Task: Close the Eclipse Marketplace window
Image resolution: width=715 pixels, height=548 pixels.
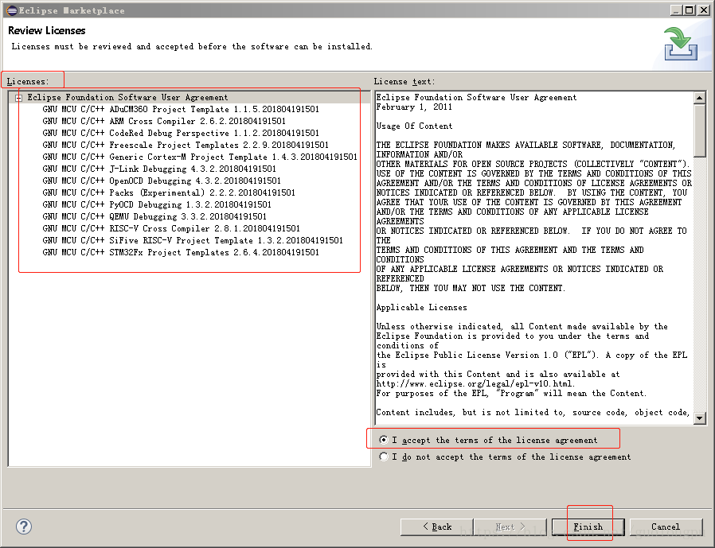Action: 704,10
